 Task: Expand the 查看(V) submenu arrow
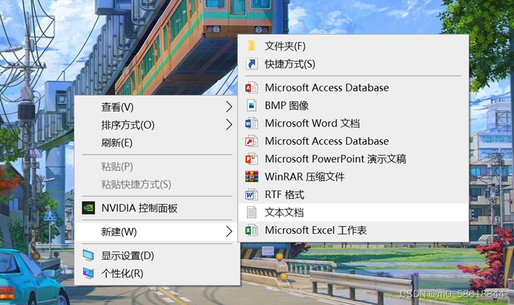[x=229, y=106]
